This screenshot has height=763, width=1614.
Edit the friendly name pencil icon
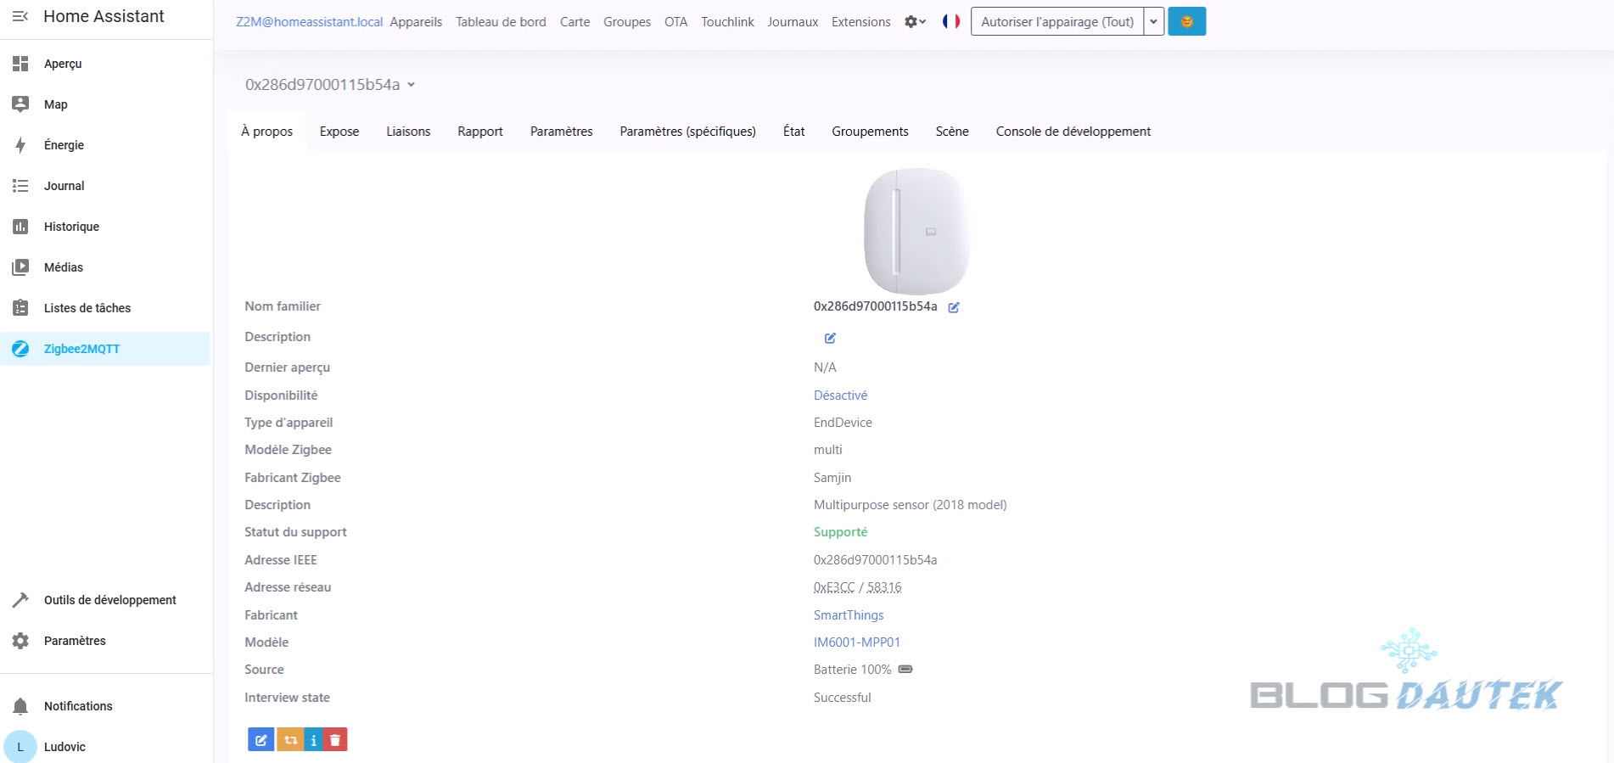[x=954, y=307]
